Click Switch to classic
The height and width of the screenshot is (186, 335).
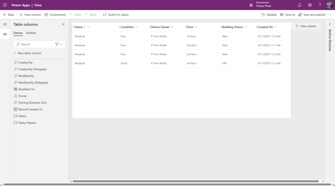(x=116, y=15)
